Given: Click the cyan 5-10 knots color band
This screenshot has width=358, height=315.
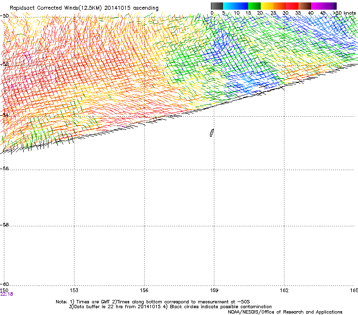Looking at the screenshot, I should click(x=229, y=6).
